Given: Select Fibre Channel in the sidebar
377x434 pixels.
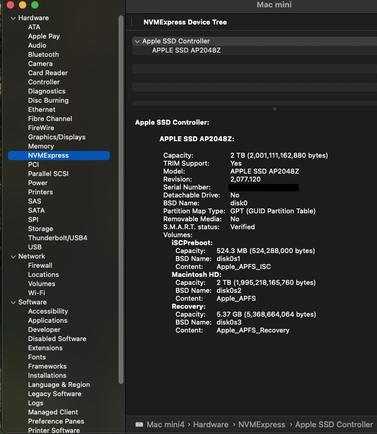Looking at the screenshot, I should coord(49,119).
